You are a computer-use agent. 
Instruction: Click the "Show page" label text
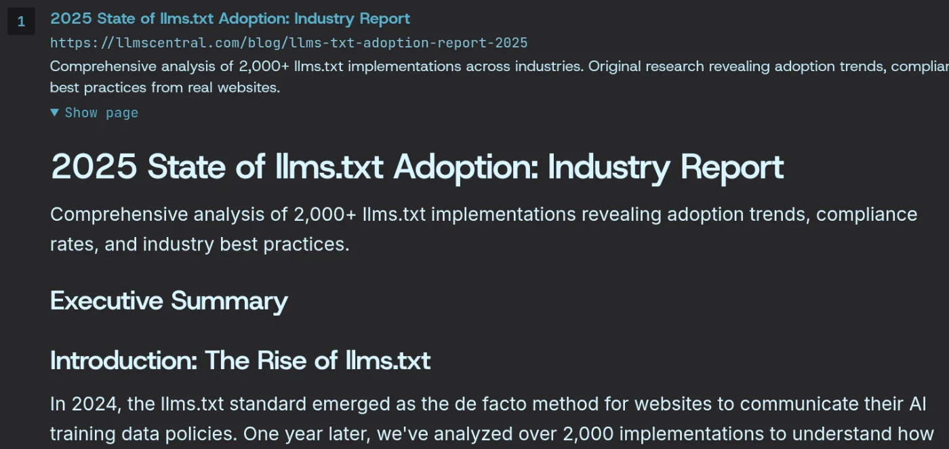[102, 113]
